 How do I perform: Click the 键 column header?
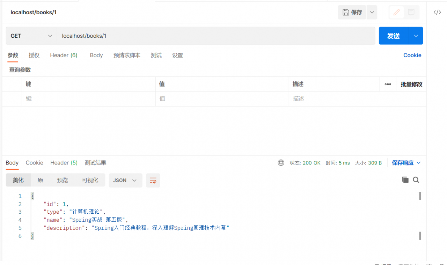[x=29, y=84]
